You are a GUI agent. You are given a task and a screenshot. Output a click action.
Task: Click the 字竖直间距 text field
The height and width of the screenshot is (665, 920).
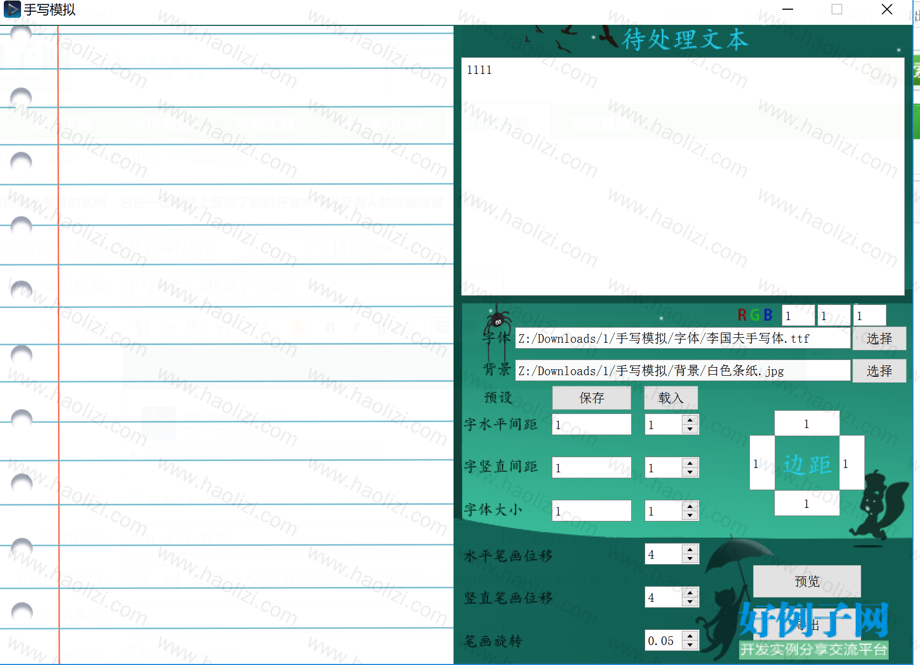click(x=592, y=467)
